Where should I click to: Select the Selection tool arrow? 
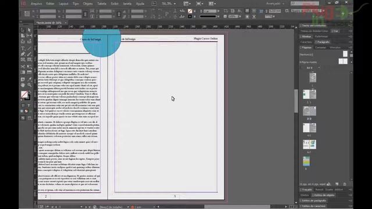pos(23,30)
